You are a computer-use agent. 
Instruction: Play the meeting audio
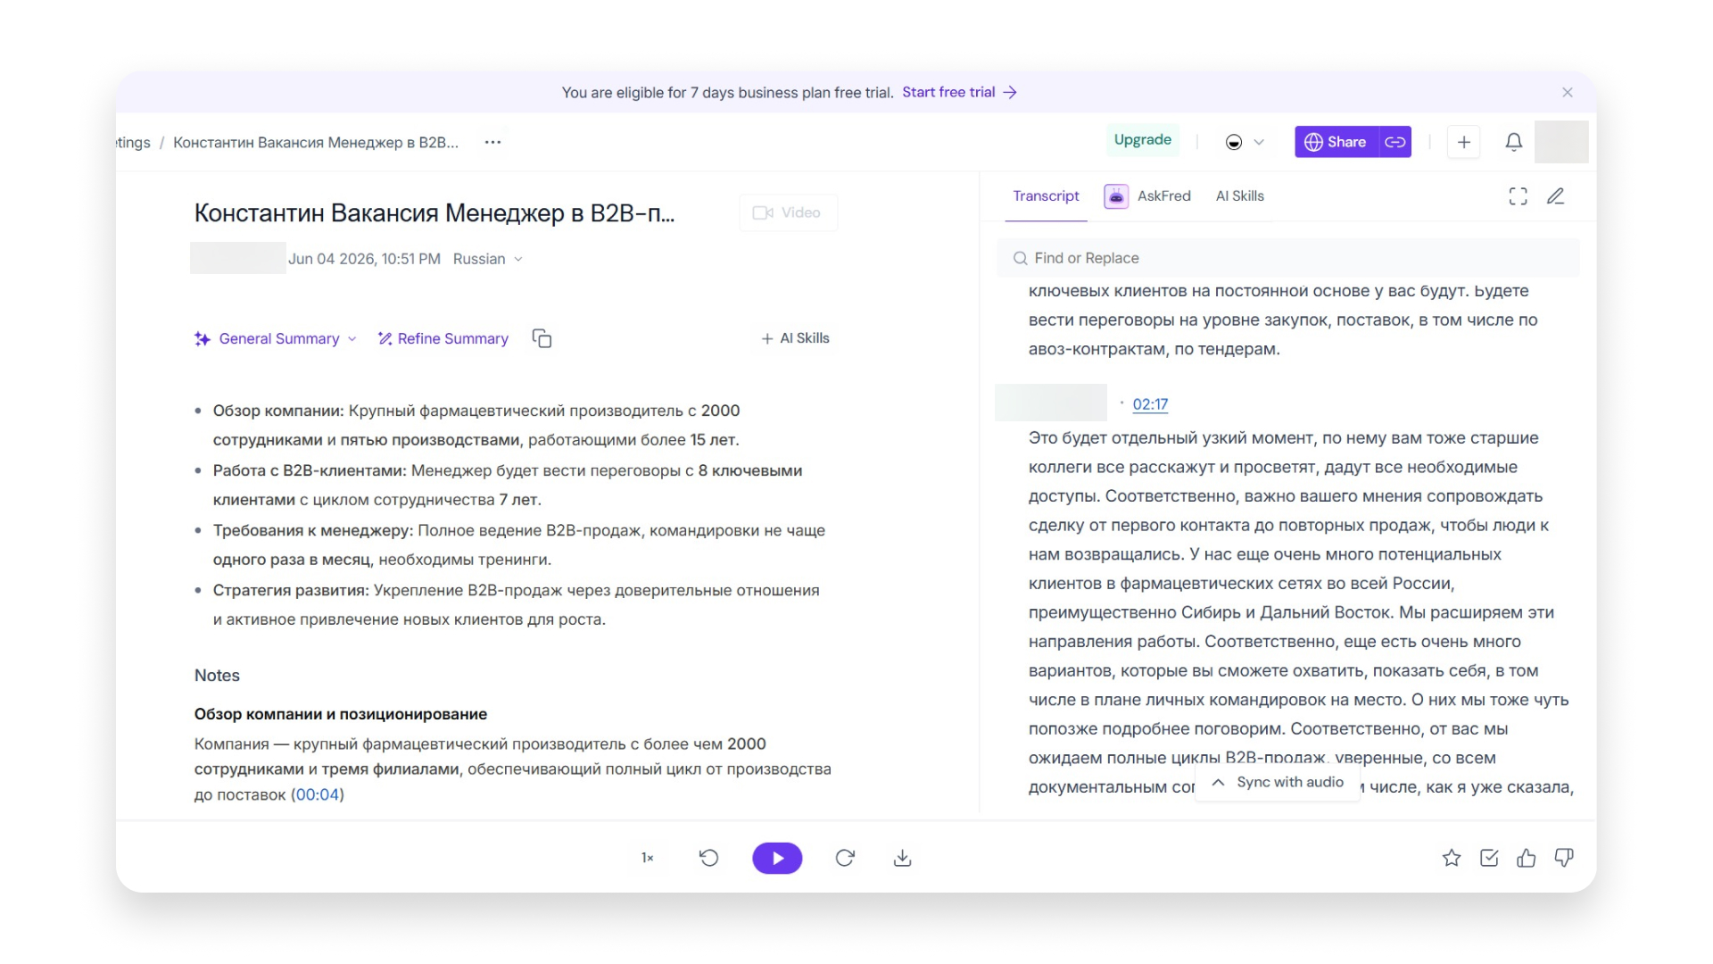pyautogui.click(x=777, y=858)
